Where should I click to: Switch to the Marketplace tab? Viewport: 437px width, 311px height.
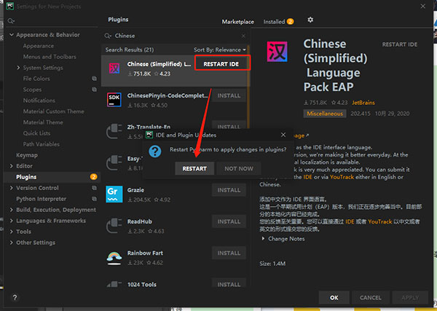(237, 22)
